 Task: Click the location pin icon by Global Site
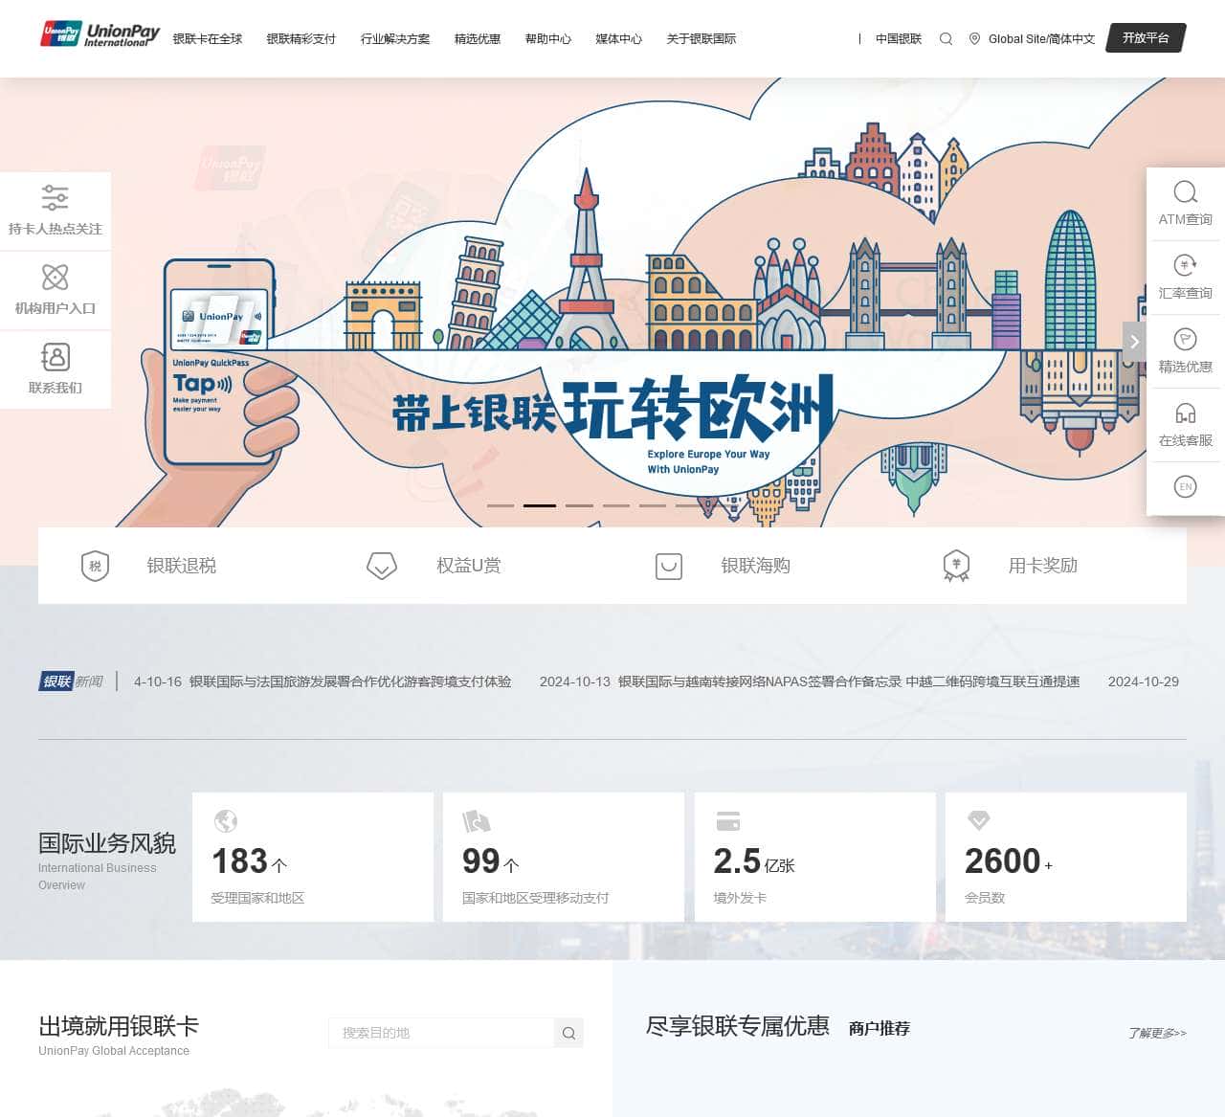tap(974, 39)
